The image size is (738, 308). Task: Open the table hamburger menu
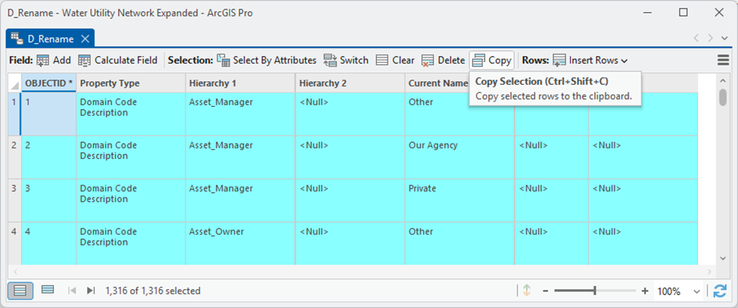point(723,61)
